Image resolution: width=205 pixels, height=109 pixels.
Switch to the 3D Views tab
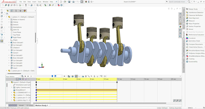30,105
